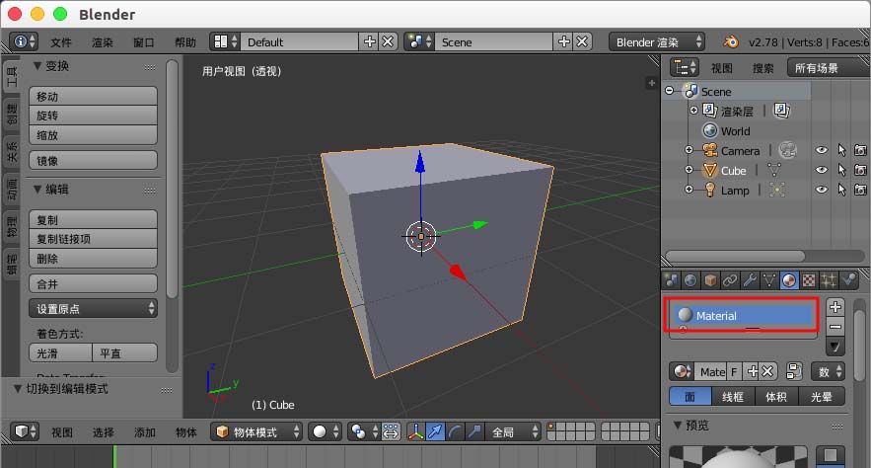This screenshot has width=871, height=468.
Task: Click the 复制 button
Action: coord(94,219)
